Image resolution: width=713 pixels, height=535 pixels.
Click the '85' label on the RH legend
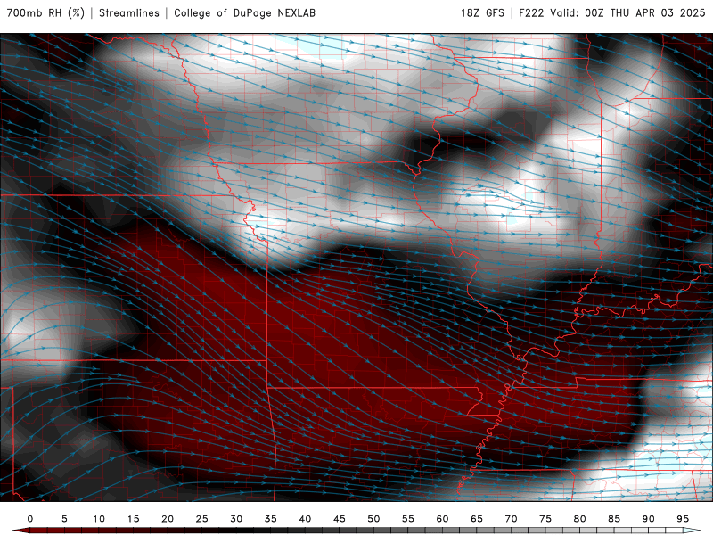click(x=614, y=519)
